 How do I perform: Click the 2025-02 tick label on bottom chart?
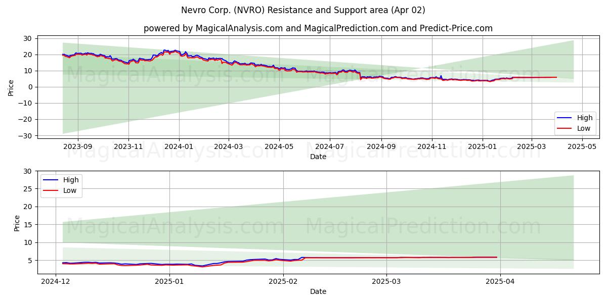click(283, 282)
